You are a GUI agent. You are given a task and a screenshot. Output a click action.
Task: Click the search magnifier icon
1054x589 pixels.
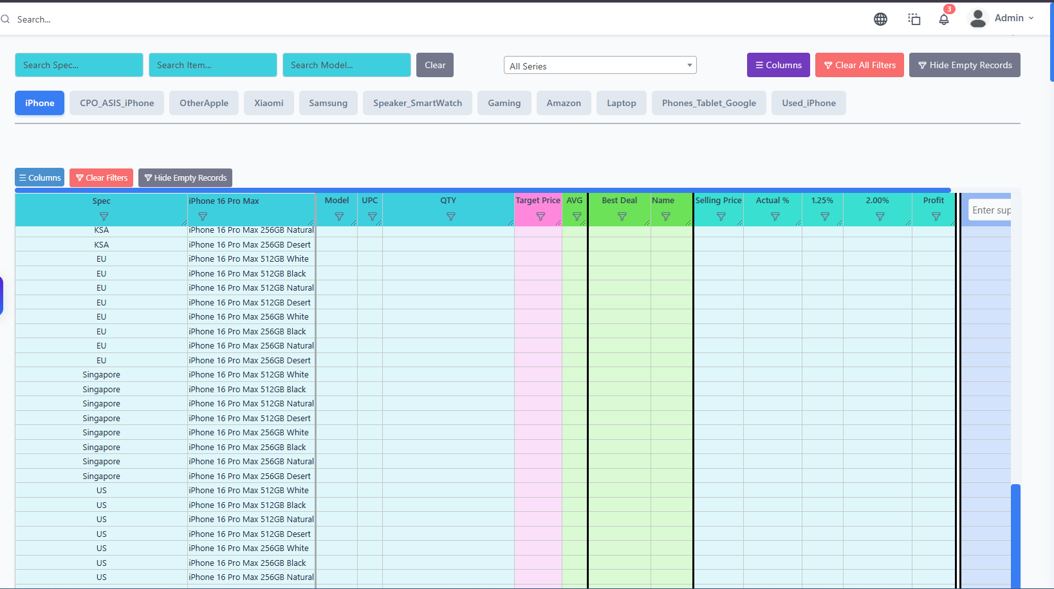[6, 19]
